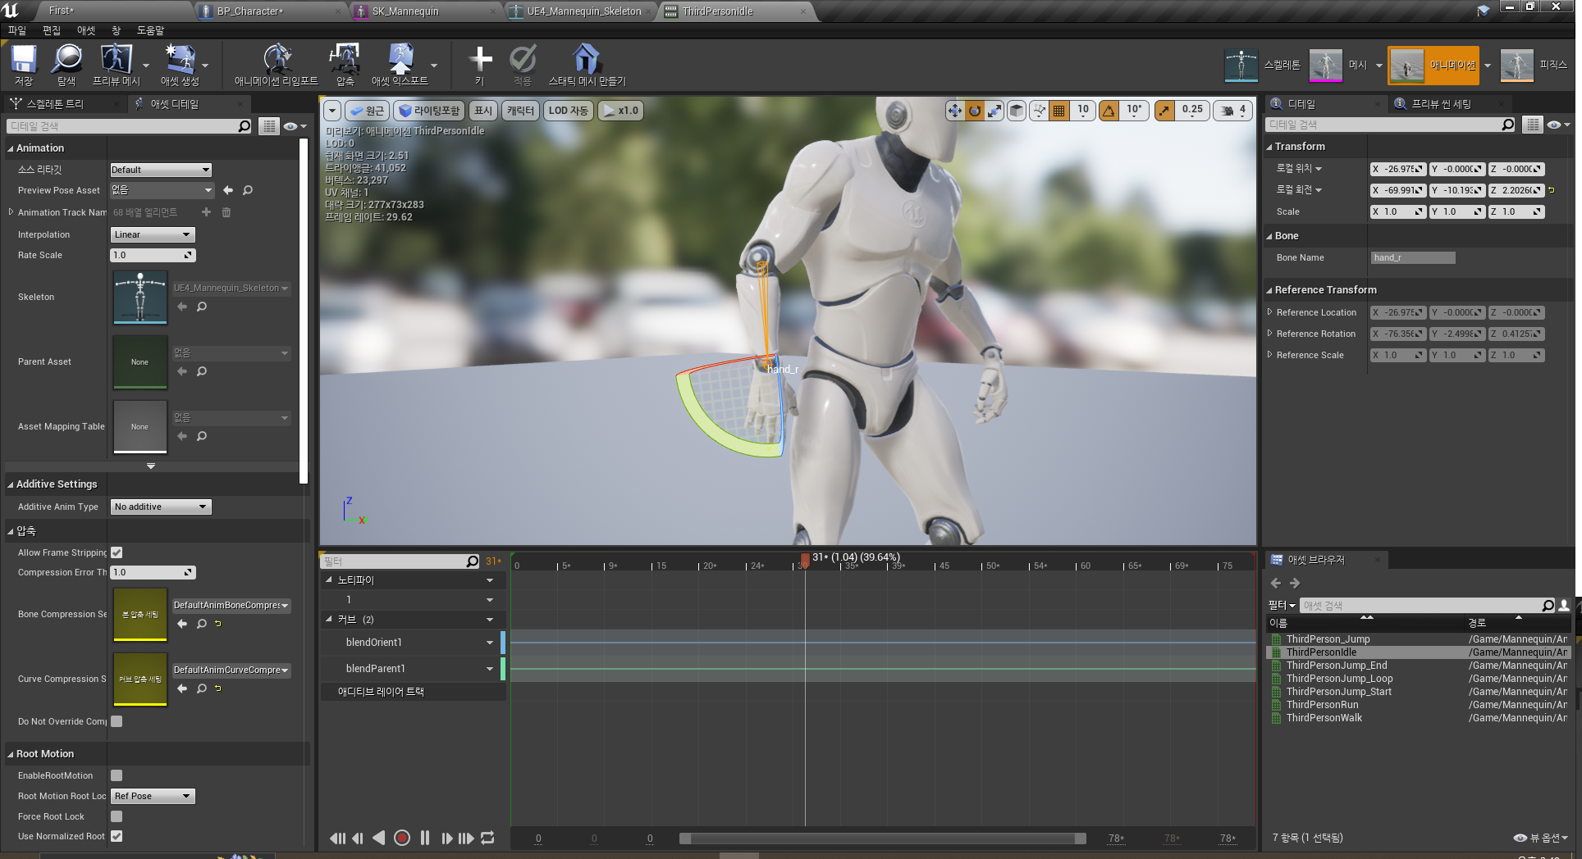
Task: Select the rotate gizmo tool in viewport
Action: click(x=974, y=111)
